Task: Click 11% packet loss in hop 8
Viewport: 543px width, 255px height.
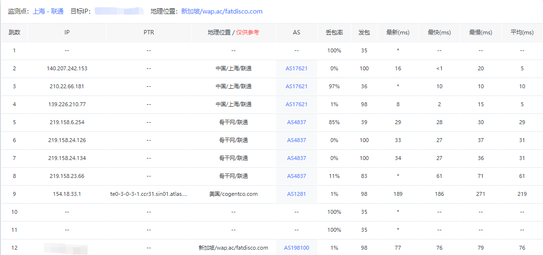Action: [x=334, y=176]
